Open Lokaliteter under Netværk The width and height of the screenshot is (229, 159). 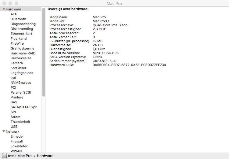tap(19, 146)
